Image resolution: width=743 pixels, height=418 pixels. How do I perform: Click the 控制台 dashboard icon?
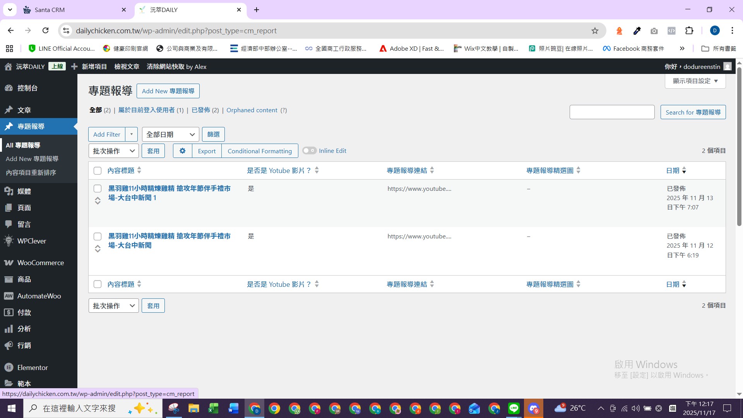9,88
